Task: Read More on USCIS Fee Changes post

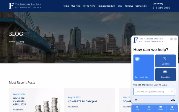Action: click(18, 110)
